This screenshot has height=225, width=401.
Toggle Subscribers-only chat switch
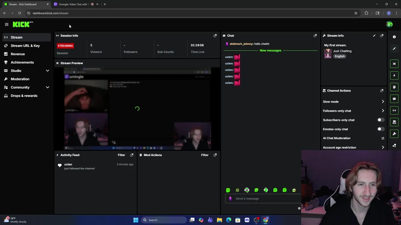click(381, 120)
